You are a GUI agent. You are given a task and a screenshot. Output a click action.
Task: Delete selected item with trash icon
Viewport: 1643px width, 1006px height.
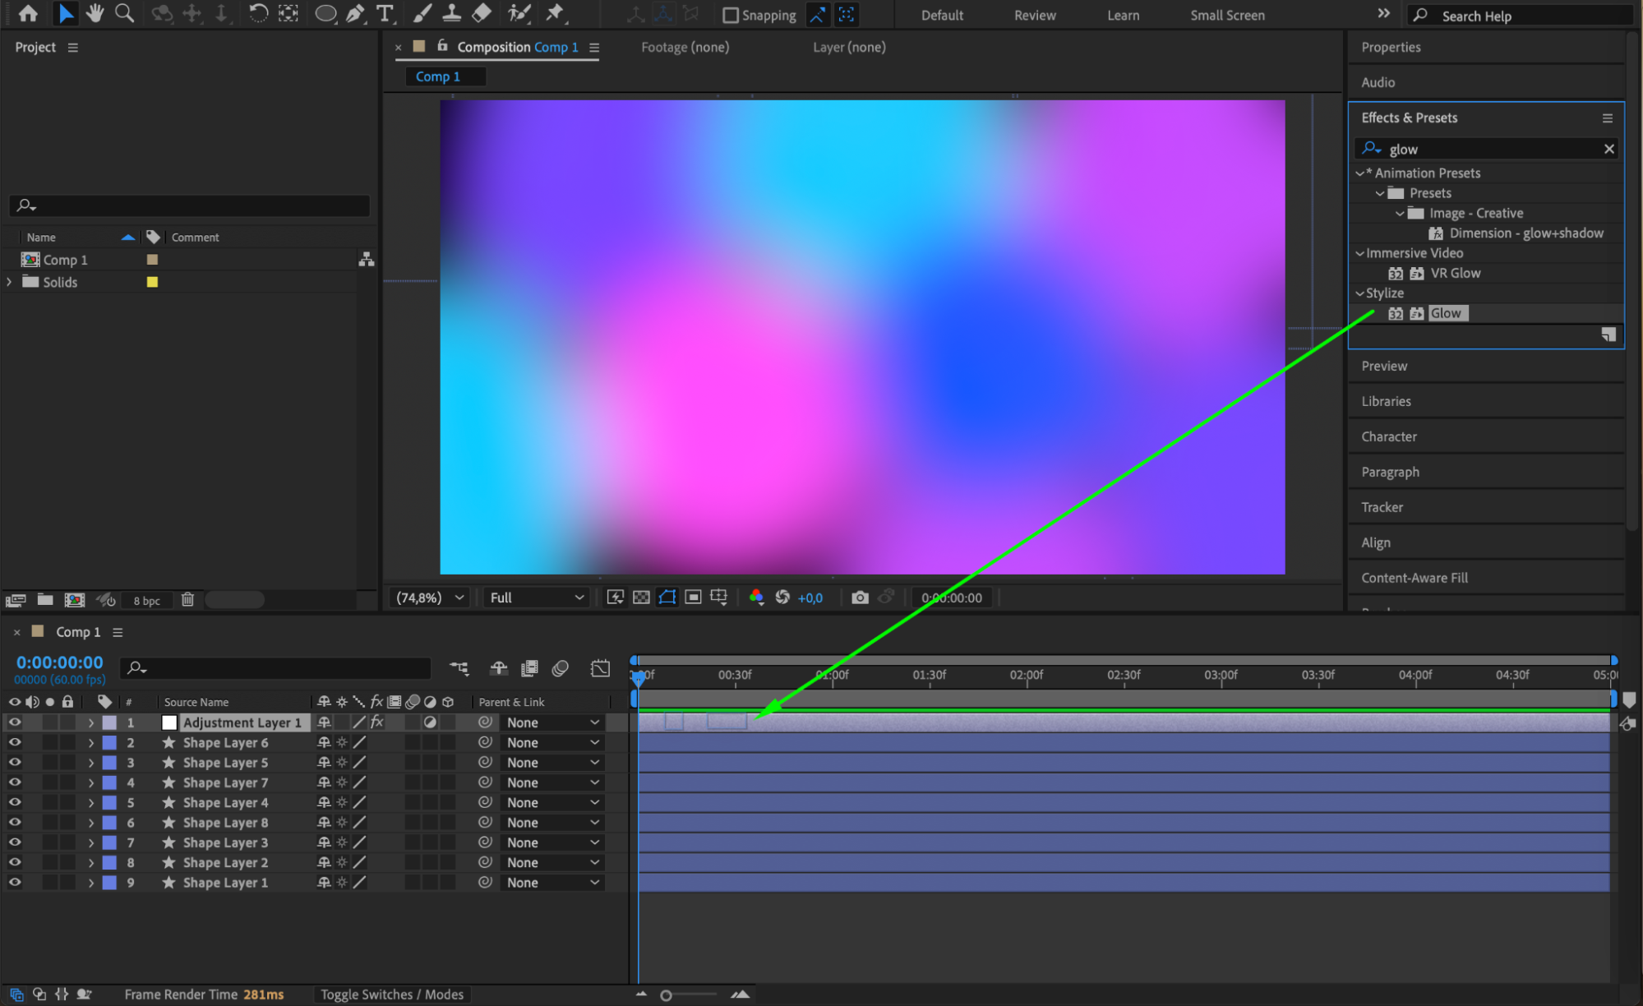tap(187, 600)
